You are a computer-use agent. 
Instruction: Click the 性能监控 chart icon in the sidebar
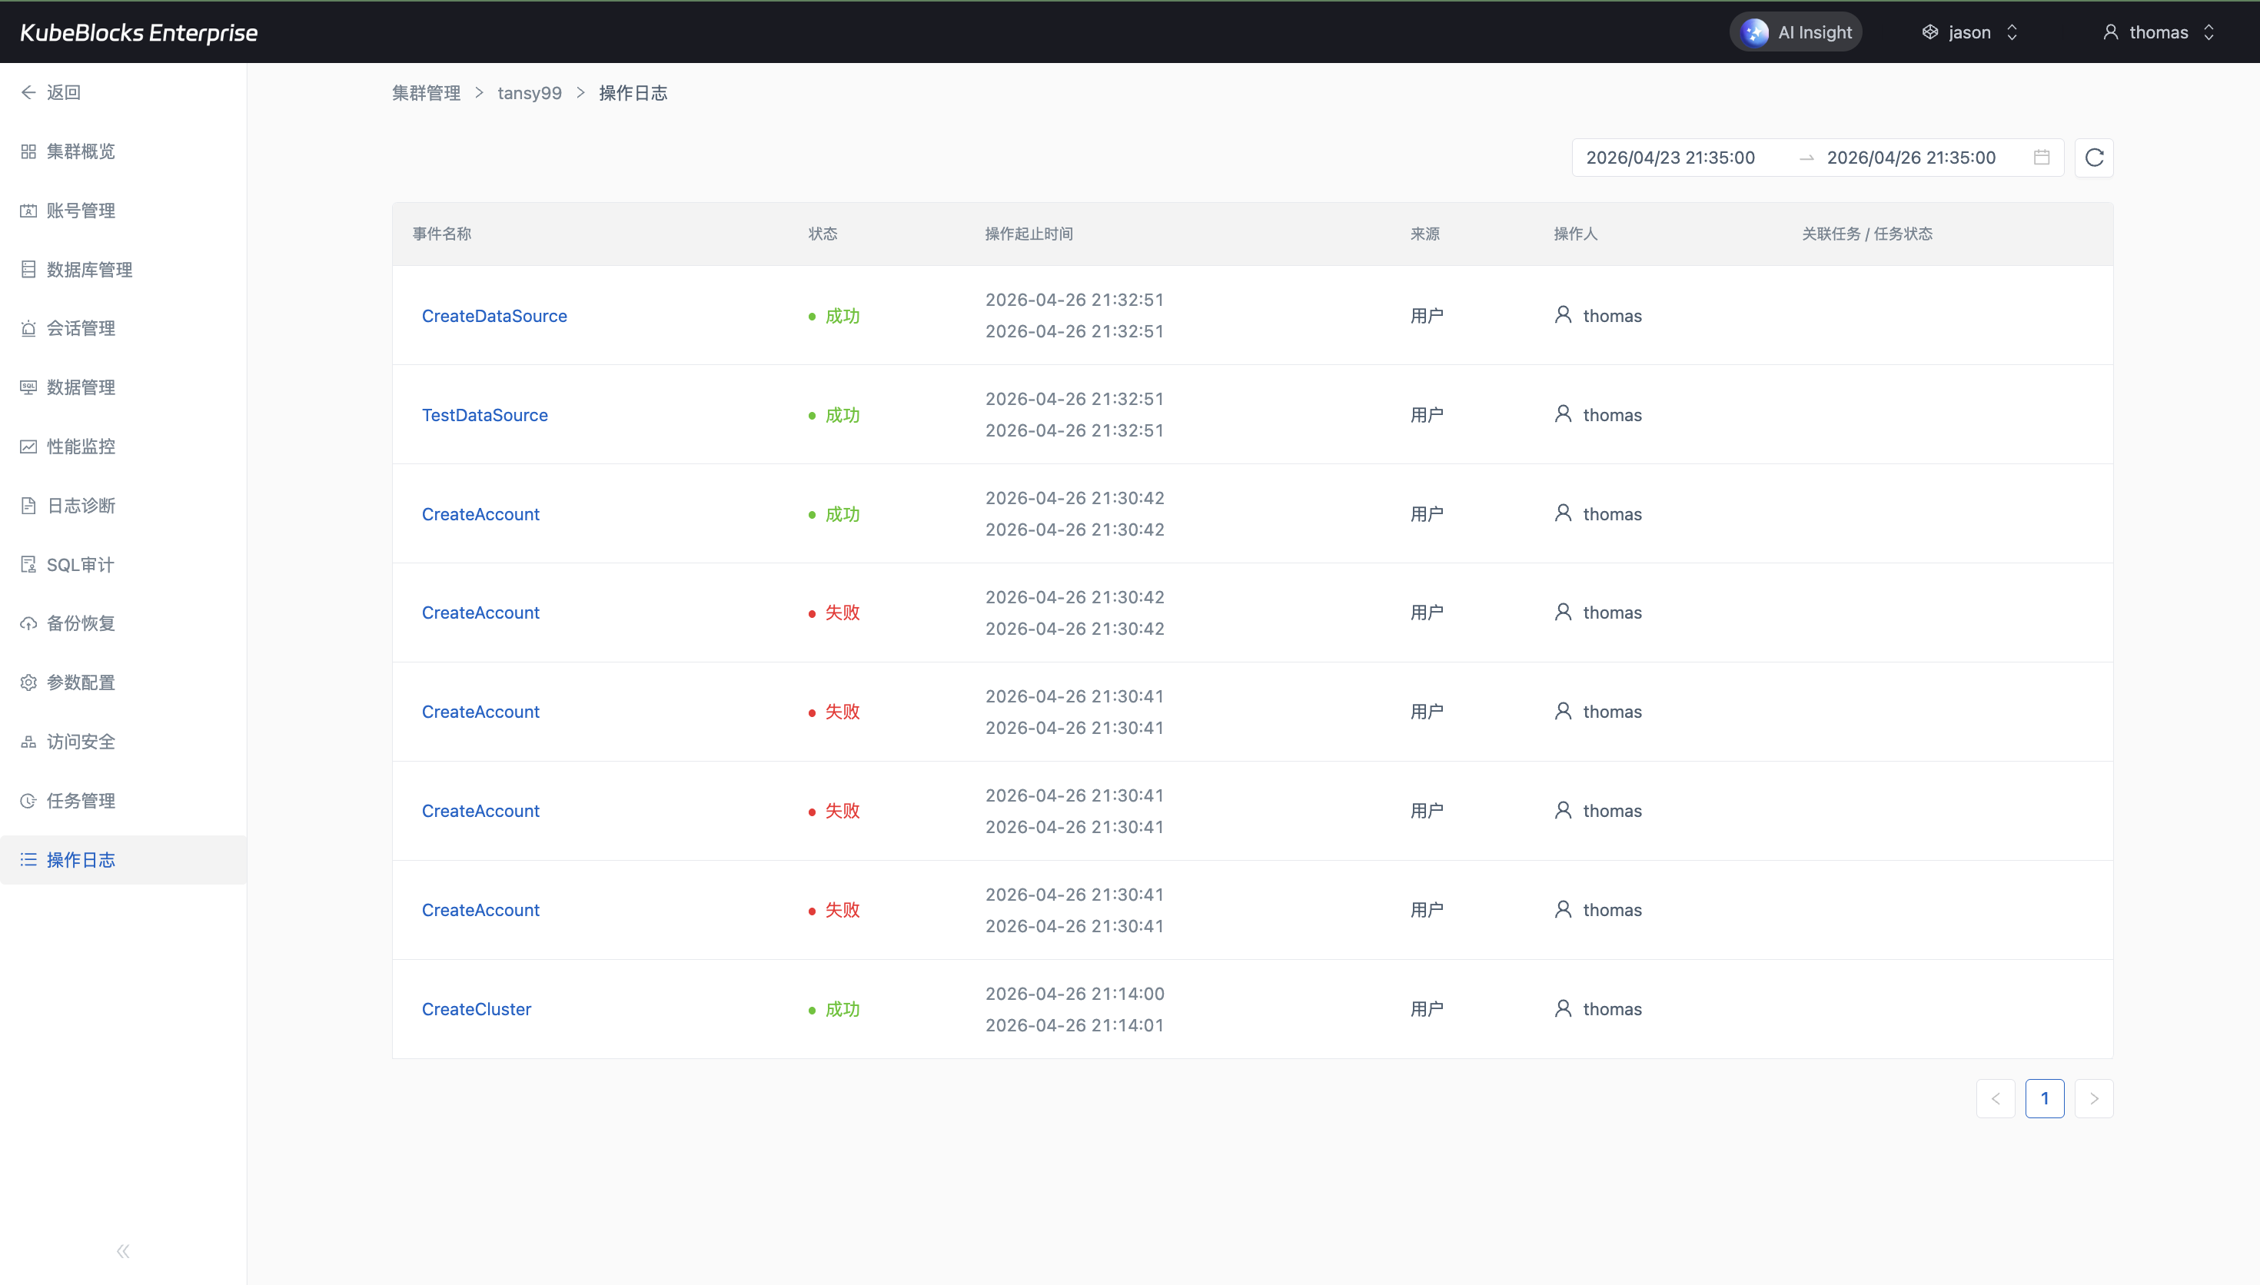pos(28,447)
